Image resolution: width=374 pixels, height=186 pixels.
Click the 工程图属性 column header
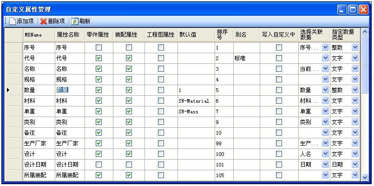click(161, 35)
